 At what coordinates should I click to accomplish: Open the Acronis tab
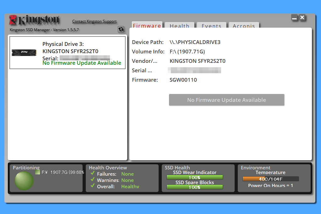pyautogui.click(x=244, y=26)
